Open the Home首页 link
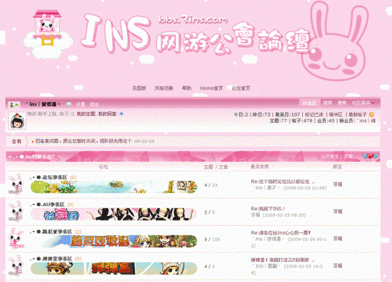 tap(211, 88)
